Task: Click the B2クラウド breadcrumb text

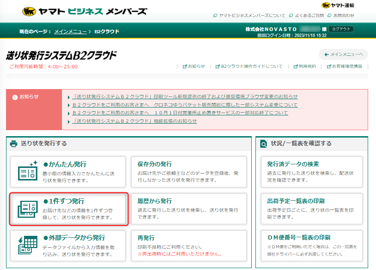Action: (107, 32)
